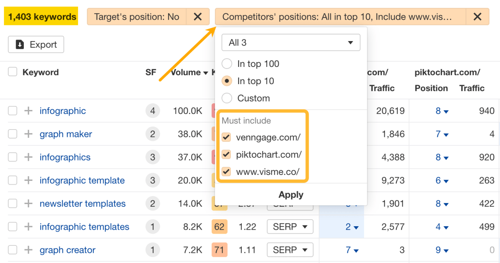Expand the "graph creator" row via plus icon
This screenshot has height=263, width=500.
point(27,250)
